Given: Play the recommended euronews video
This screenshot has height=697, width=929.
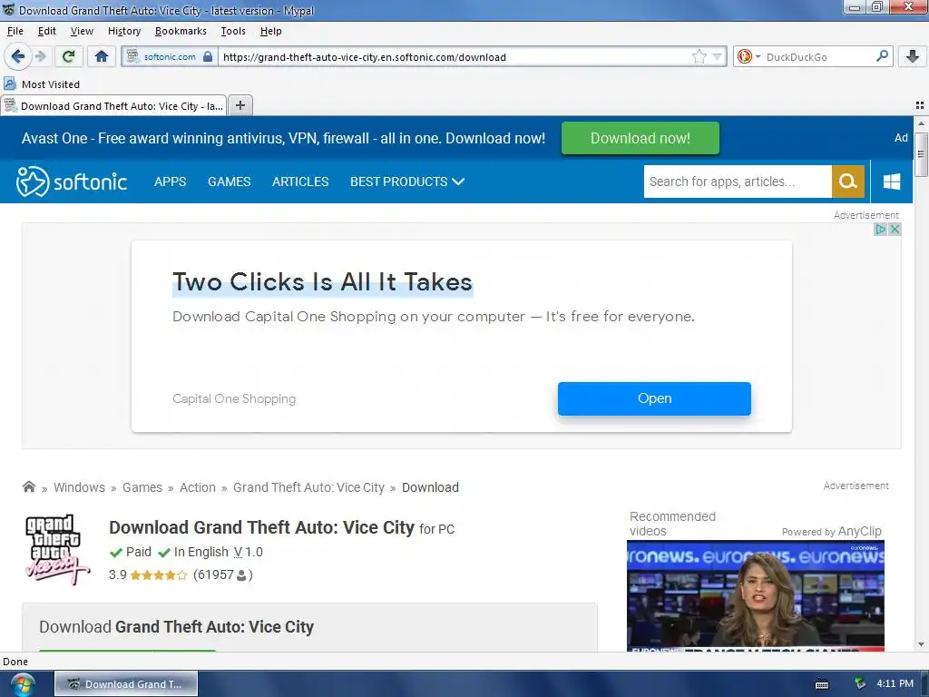Looking at the screenshot, I should [756, 595].
